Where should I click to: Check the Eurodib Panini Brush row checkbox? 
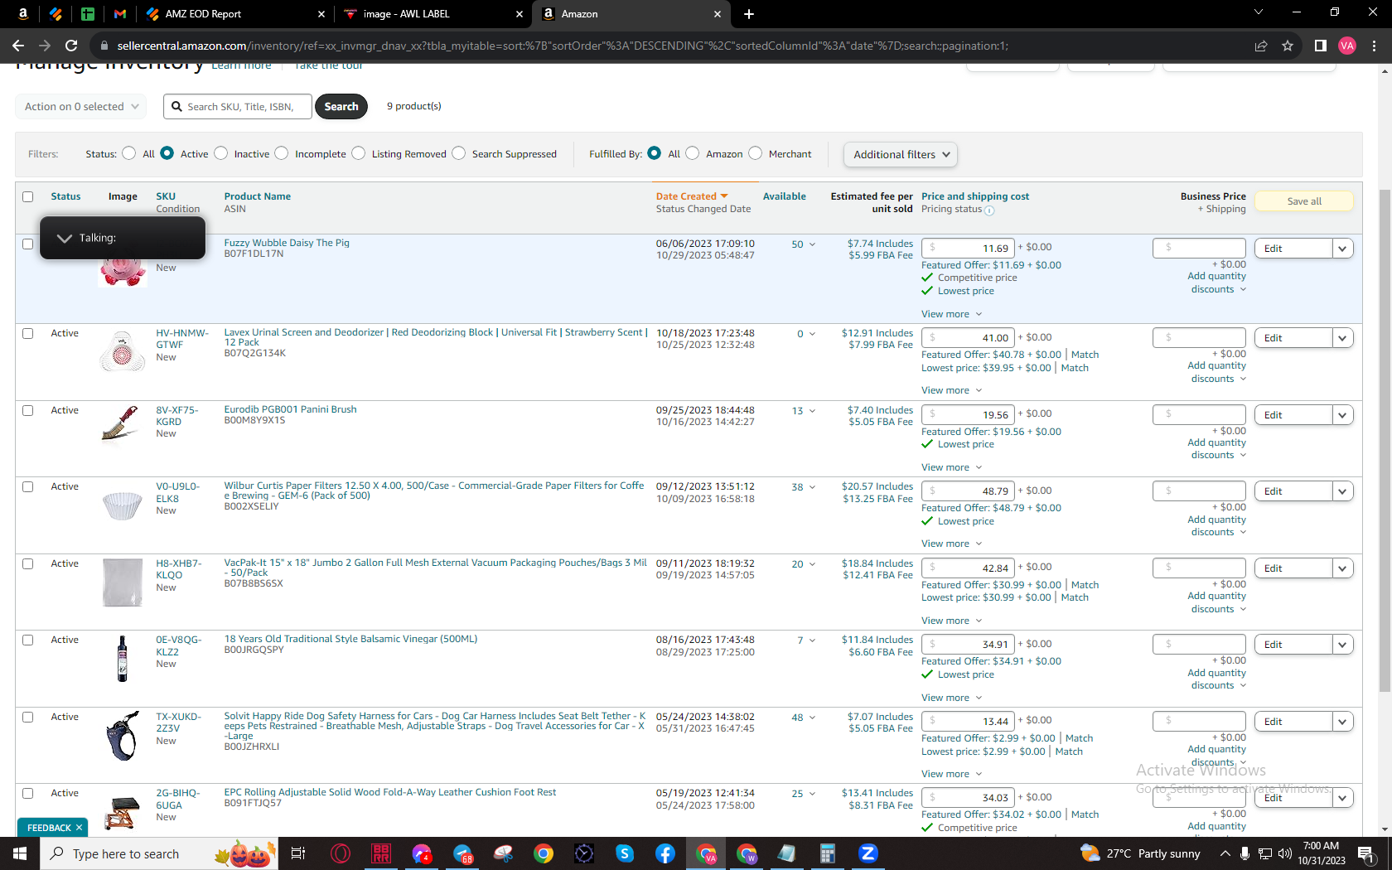pyautogui.click(x=27, y=411)
